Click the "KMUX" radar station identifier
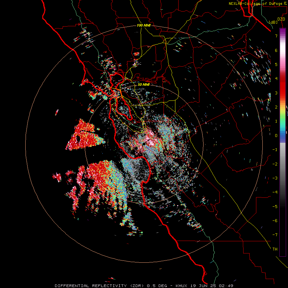288x288 pixels. point(181,286)
